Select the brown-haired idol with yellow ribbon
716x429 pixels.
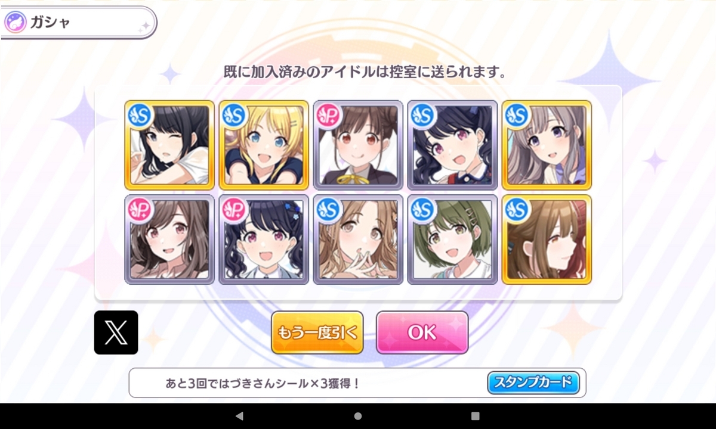(x=358, y=145)
